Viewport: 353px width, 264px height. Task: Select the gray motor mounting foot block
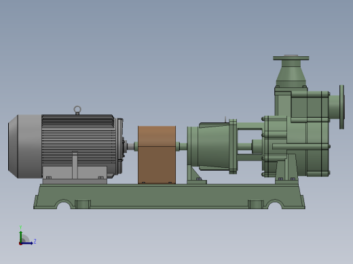(75, 173)
